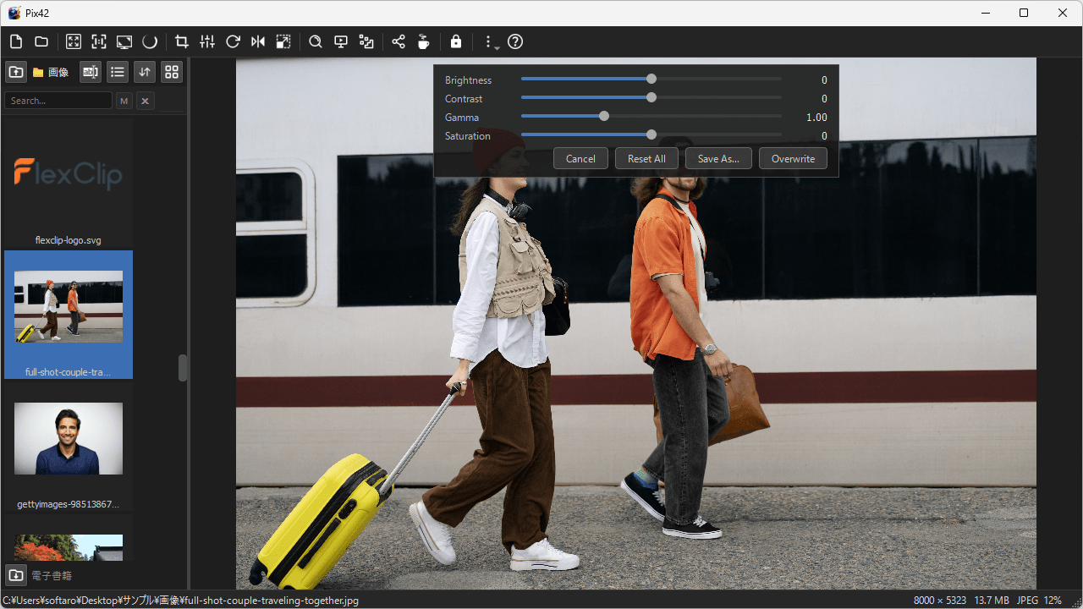The image size is (1083, 609).
Task: Click the Reset All button
Action: (646, 158)
